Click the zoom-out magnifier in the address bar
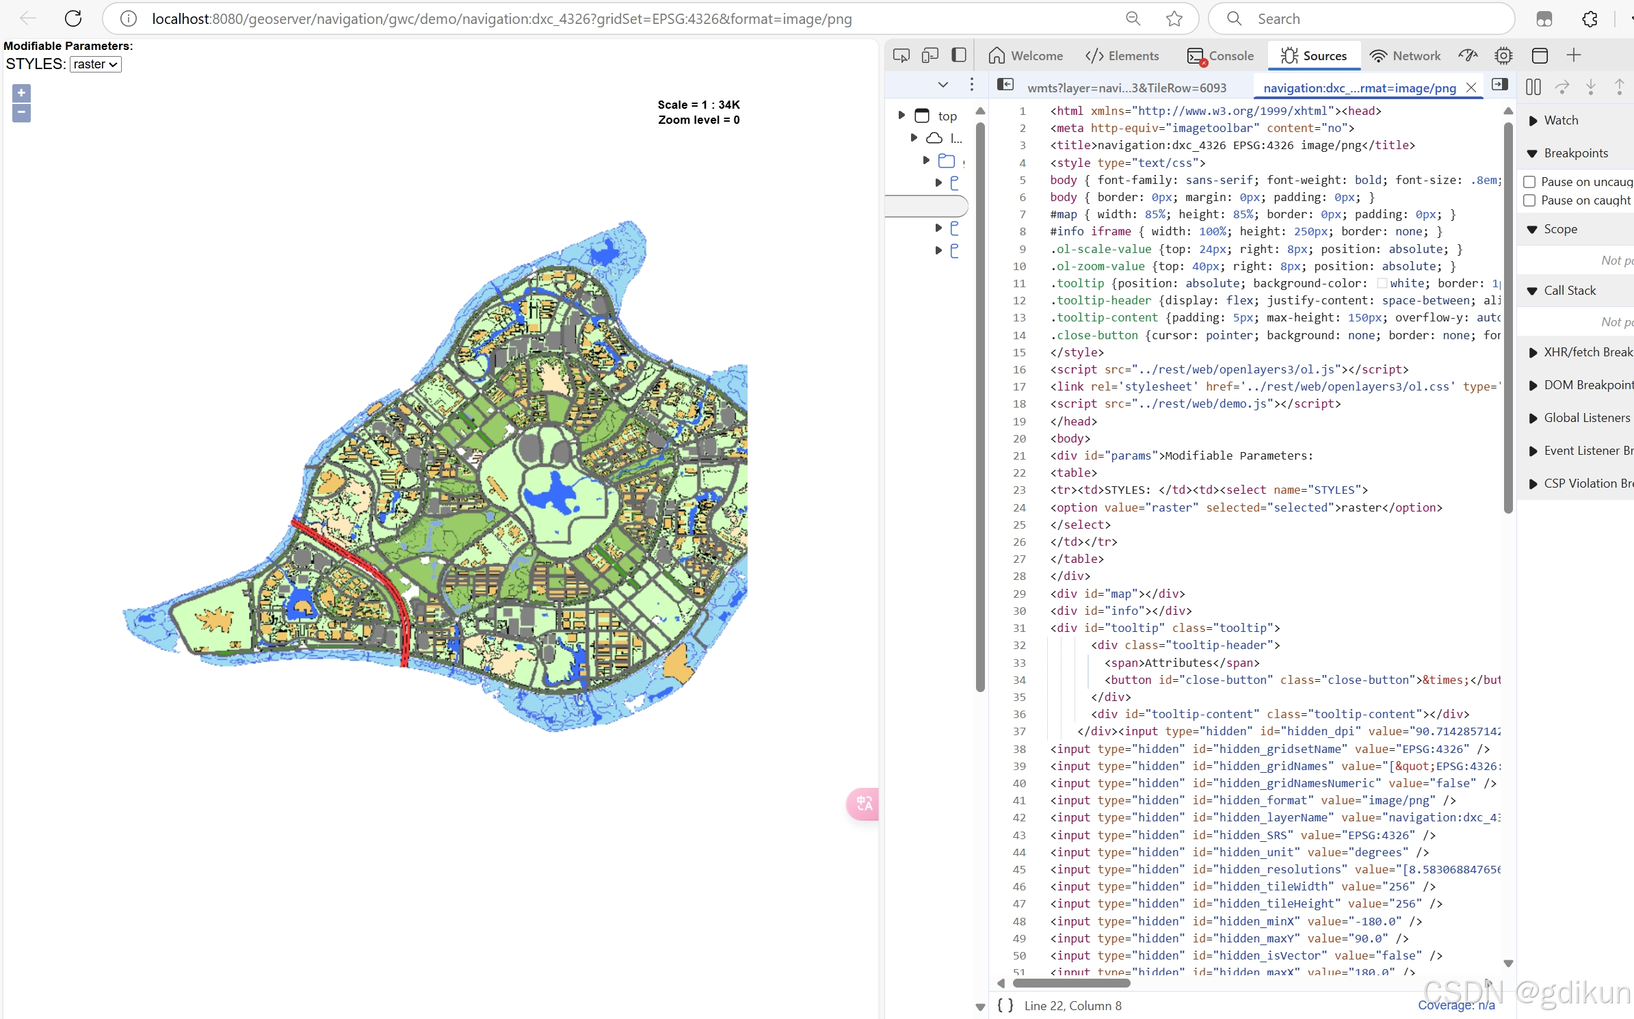The height and width of the screenshot is (1019, 1634). (1133, 18)
